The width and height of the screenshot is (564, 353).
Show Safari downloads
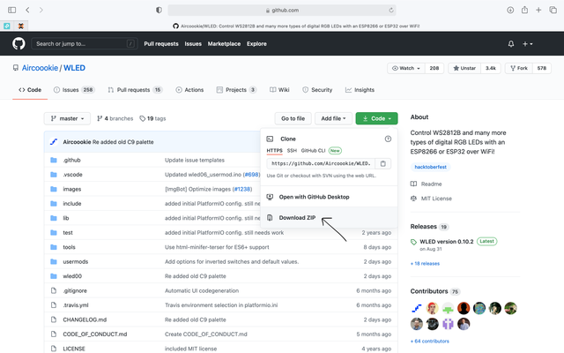click(510, 10)
